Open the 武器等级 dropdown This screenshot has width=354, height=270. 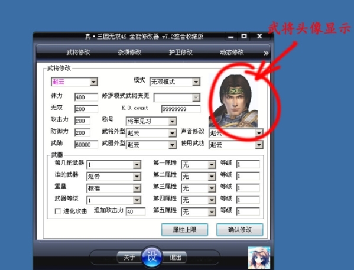point(114,200)
